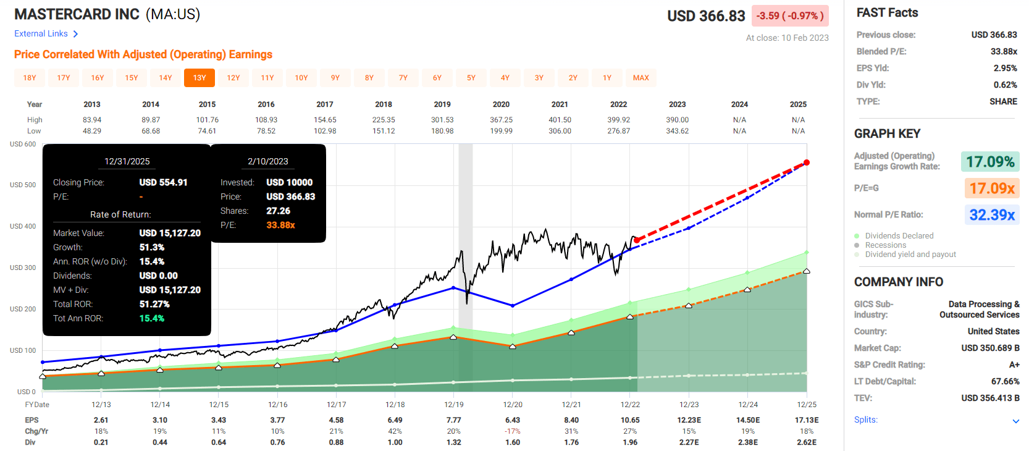This screenshot has width=1029, height=451.
Task: Open External Links
Action: pyautogui.click(x=41, y=33)
